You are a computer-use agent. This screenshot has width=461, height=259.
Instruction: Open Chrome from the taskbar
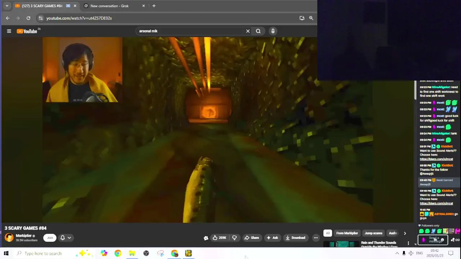118,253
